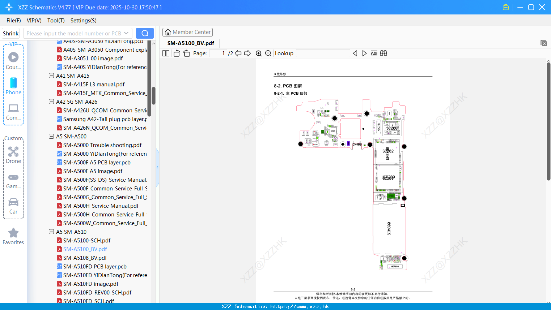Click PCB icon beside SM-A5000 YiDianTong
This screenshot has width=551, height=310.
coord(59,154)
